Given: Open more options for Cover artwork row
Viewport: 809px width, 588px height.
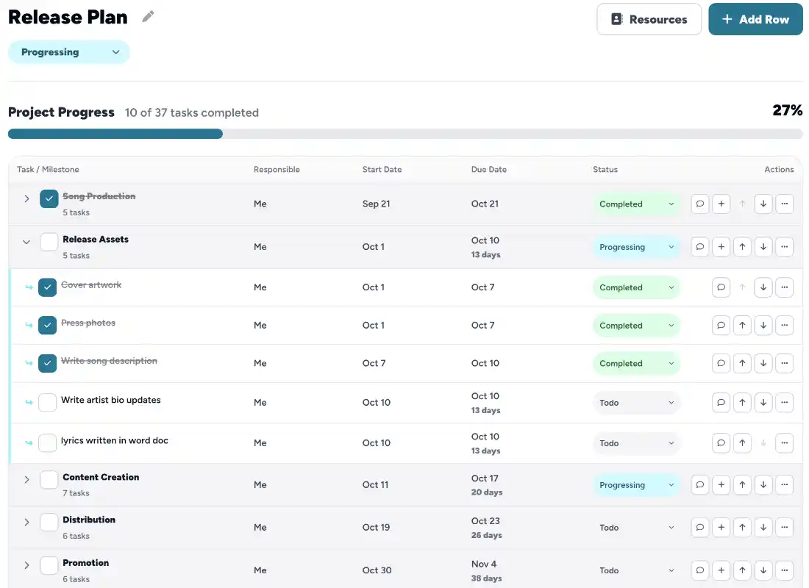Looking at the screenshot, I should tap(784, 287).
